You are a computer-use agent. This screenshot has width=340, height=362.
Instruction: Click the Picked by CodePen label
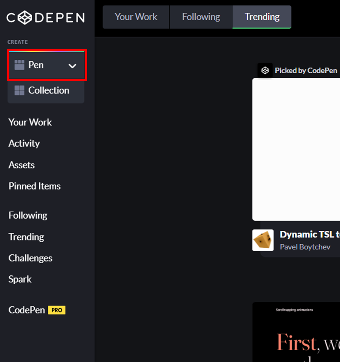[306, 70]
